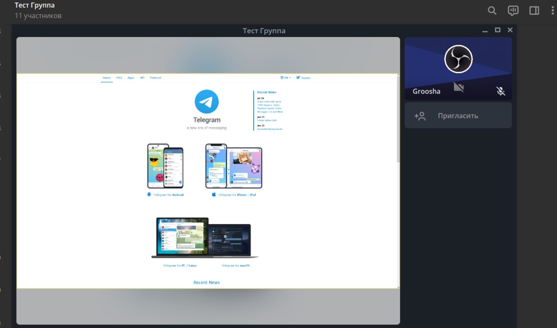The height and width of the screenshot is (328, 557).
Task: Open the Video Calls 1000 Viewers news
Action: 270,107
